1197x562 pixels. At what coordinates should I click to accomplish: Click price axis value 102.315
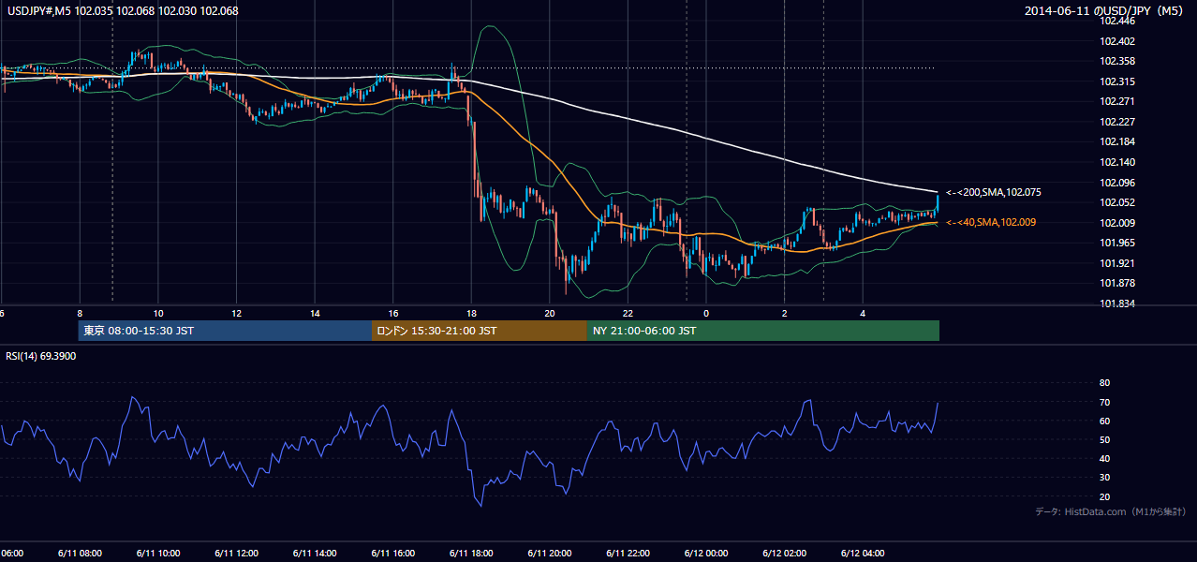point(1117,81)
